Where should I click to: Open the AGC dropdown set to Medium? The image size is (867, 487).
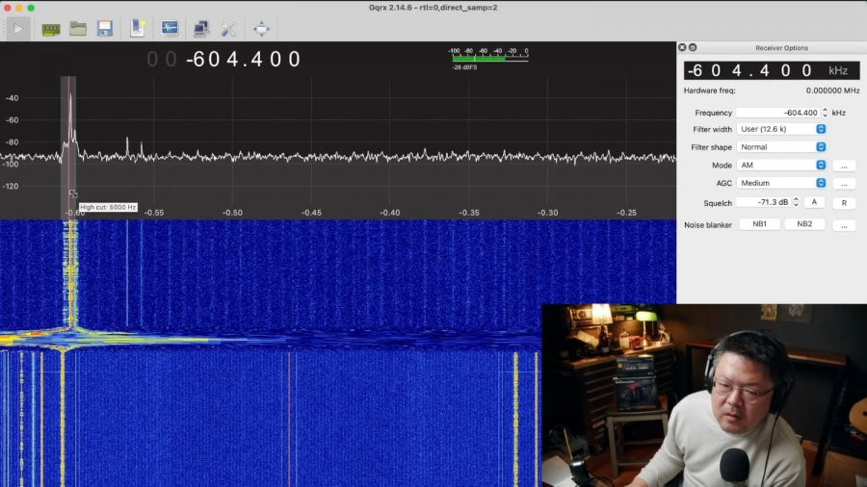click(781, 183)
